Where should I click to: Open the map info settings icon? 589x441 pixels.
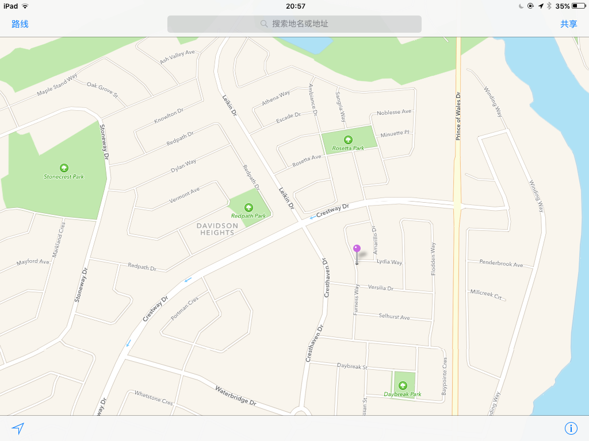coord(571,428)
